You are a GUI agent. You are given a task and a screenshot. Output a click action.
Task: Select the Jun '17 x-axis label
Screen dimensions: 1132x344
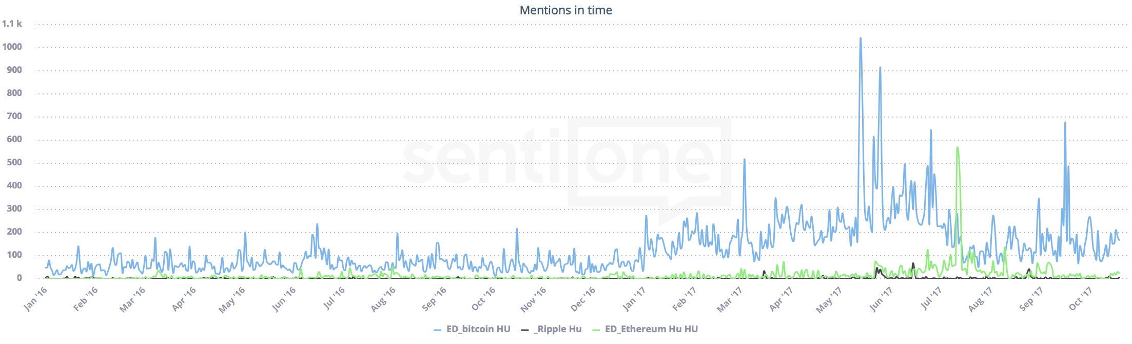tap(881, 299)
